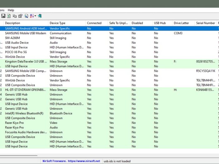Select the POCO X6 Pro 5G row

click(109, 52)
